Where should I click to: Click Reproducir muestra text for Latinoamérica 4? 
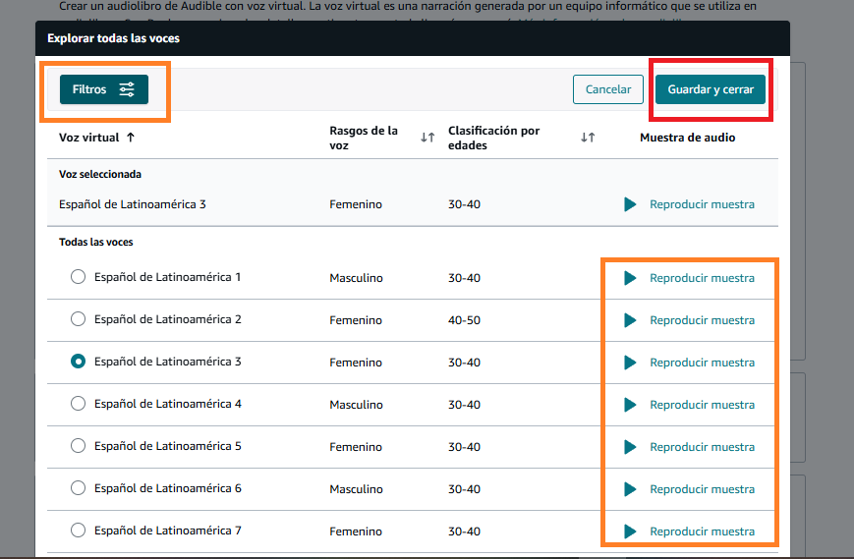click(x=702, y=405)
